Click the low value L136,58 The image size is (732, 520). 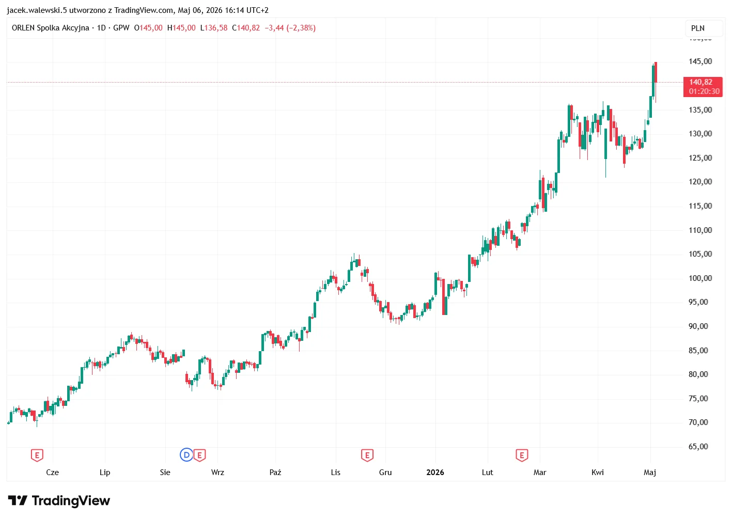pyautogui.click(x=214, y=28)
